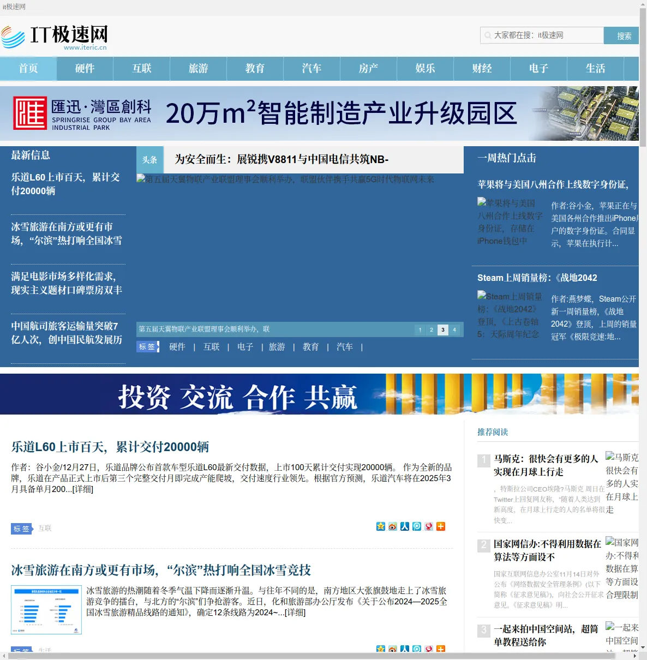Screen dimensions: 647x660
Task: Open recommended read 国家网信办:不得利用数据在算法等方面设不
Action: tap(548, 550)
